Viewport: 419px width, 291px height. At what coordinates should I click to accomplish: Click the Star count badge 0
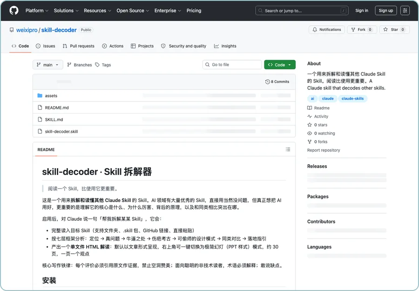[402, 30]
